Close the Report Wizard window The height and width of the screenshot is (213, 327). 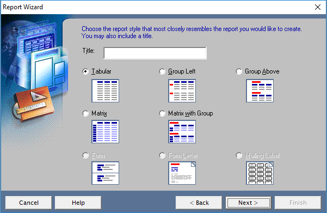(318, 7)
